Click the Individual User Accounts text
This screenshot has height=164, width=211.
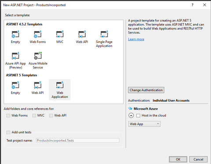pyautogui.click(x=171, y=100)
